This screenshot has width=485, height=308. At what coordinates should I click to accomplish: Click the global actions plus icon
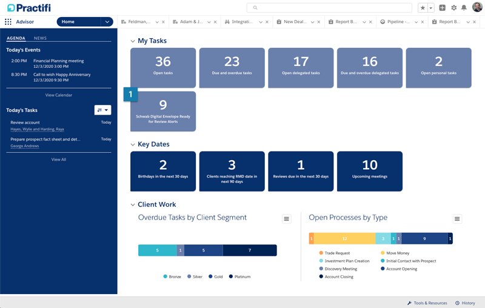[x=442, y=8]
